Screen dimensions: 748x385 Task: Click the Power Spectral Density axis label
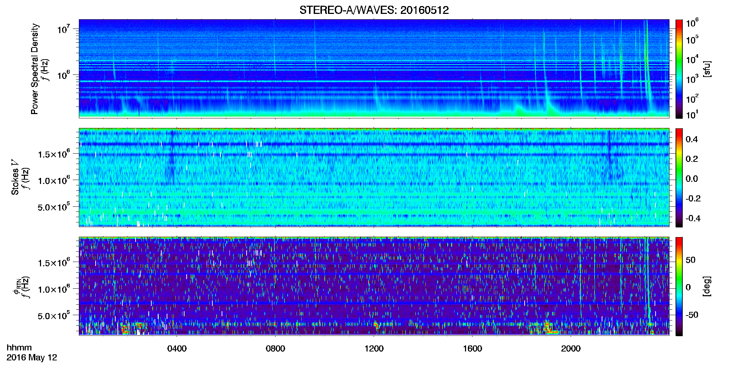[34, 69]
